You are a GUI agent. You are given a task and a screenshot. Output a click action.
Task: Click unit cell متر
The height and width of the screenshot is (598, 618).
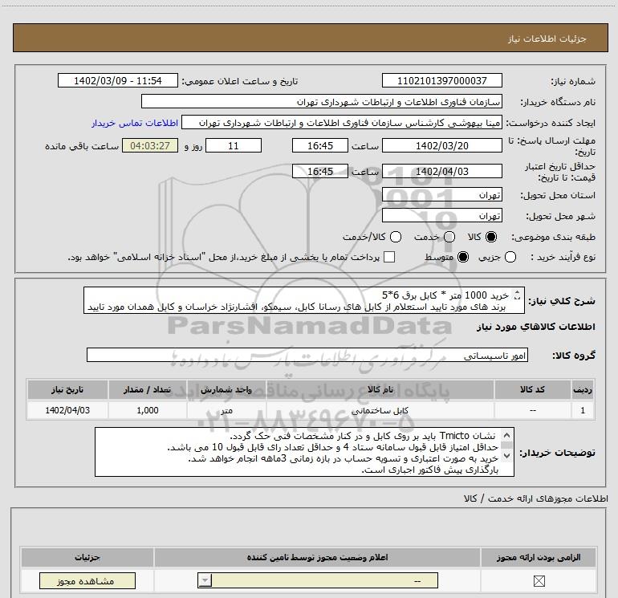click(x=226, y=410)
